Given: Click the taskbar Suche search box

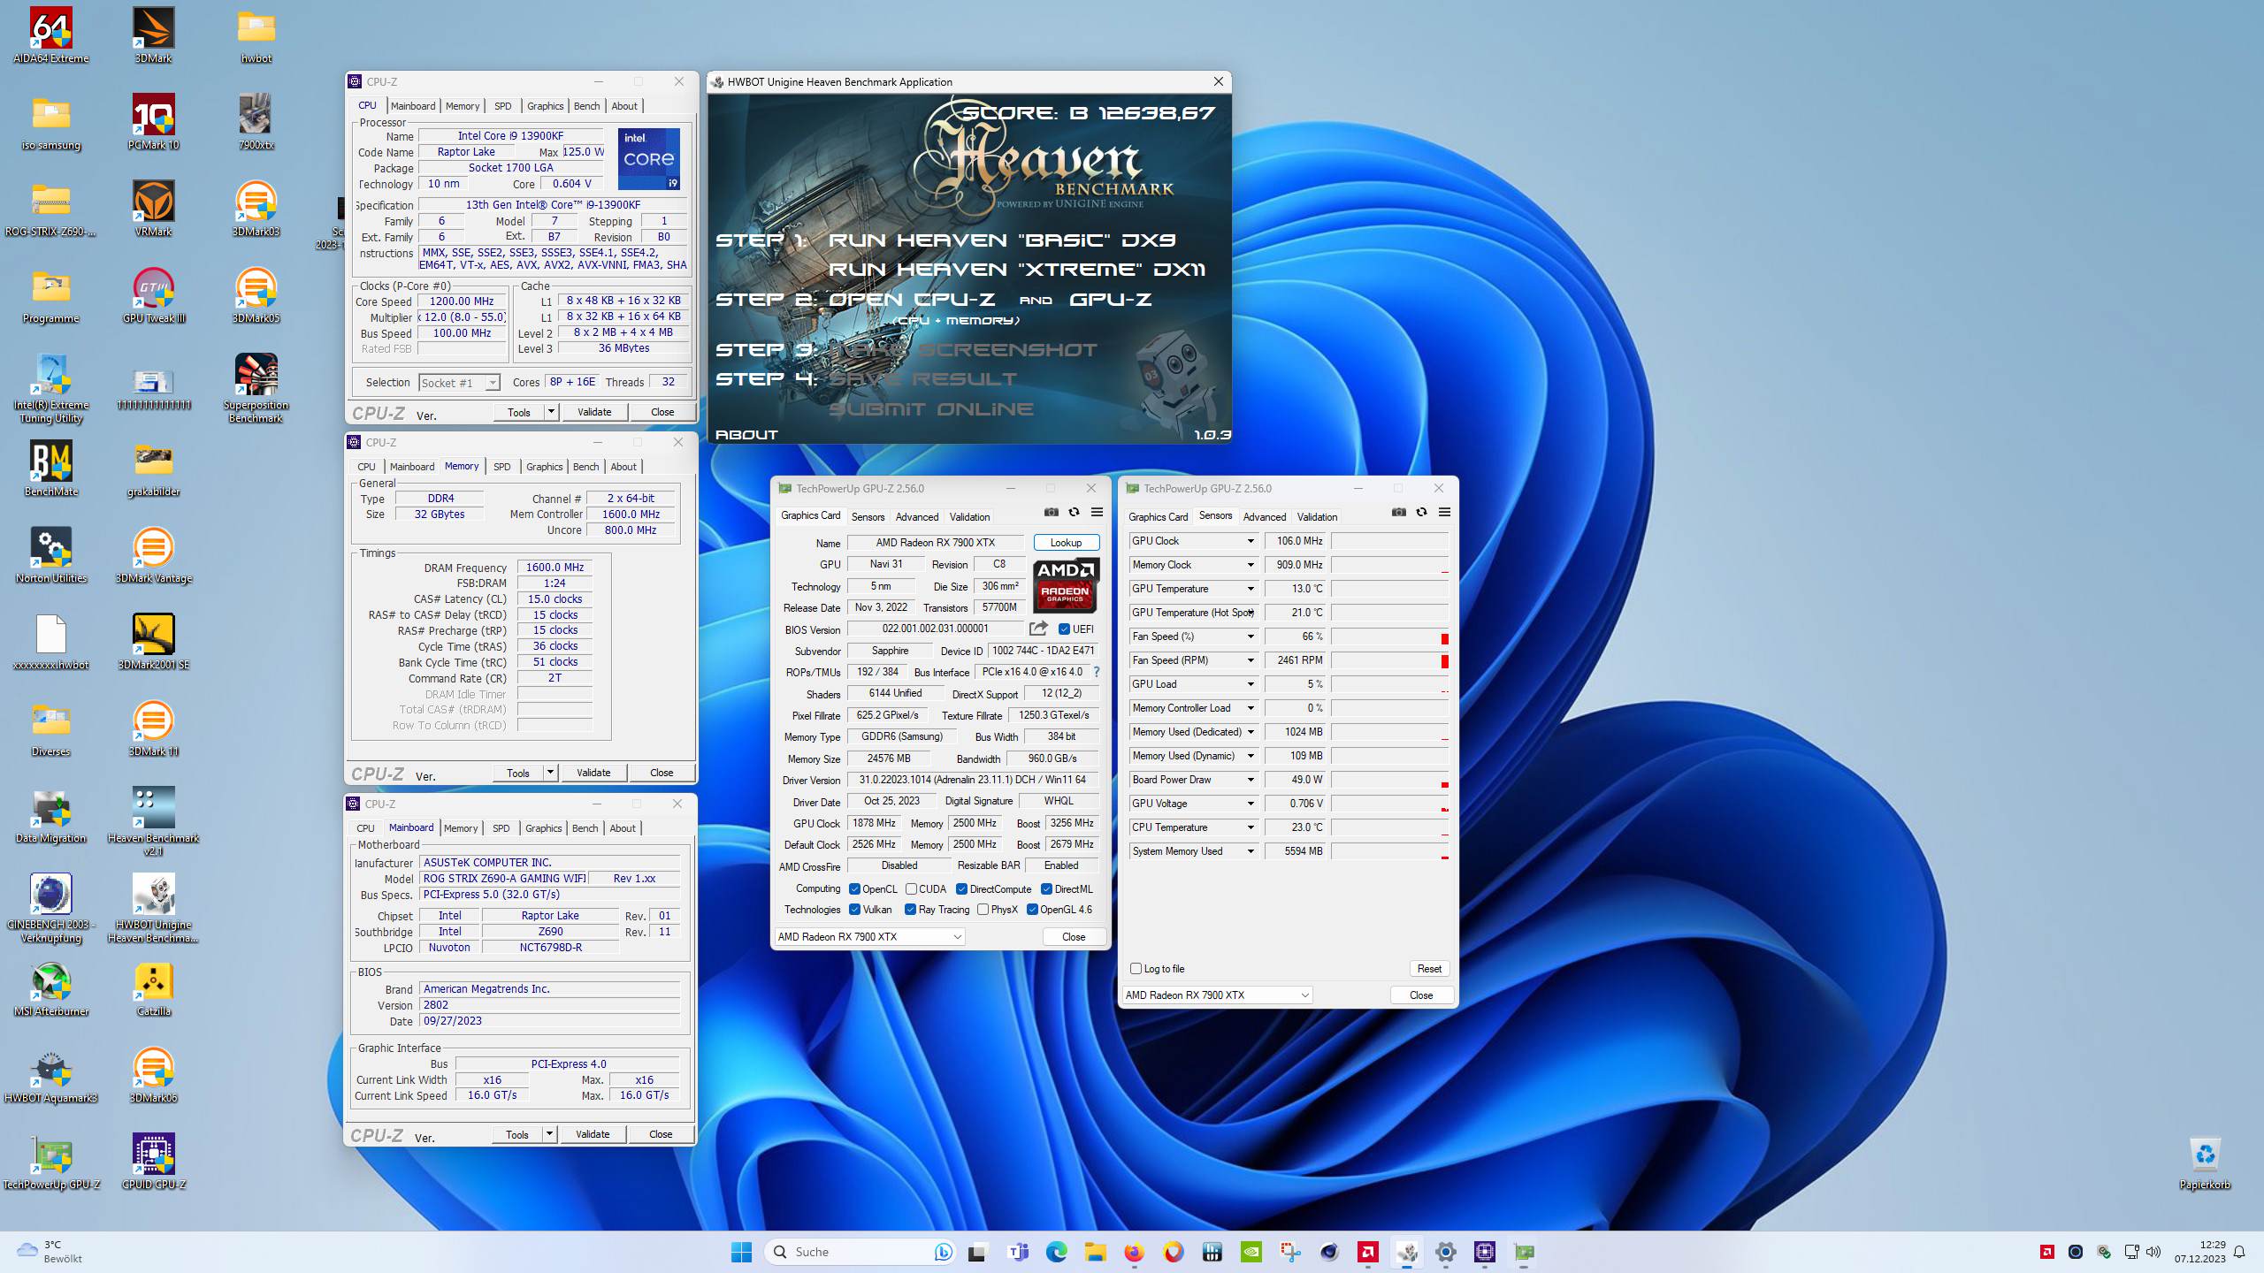Looking at the screenshot, I should point(858,1252).
